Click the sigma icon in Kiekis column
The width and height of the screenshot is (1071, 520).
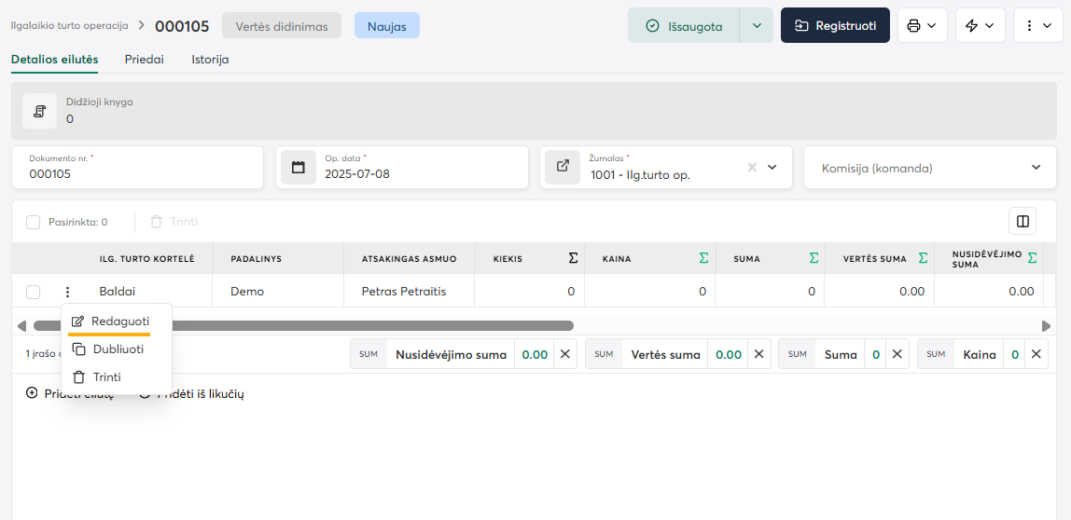(x=573, y=258)
